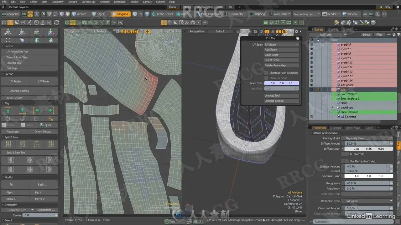Toggle the Cut Map pin radio button
This screenshot has height=225, width=401.
[298, 38]
